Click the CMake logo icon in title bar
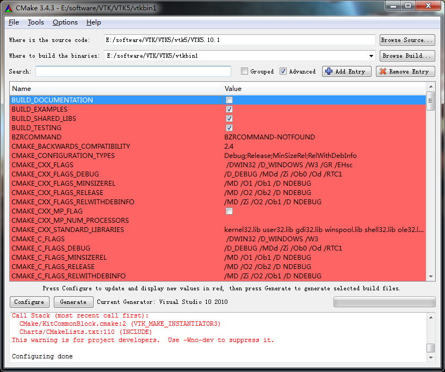This screenshot has height=372, width=445. (x=9, y=8)
